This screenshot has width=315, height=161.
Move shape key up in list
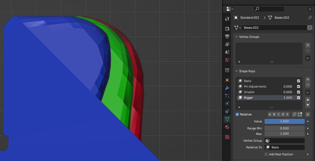tap(308, 100)
